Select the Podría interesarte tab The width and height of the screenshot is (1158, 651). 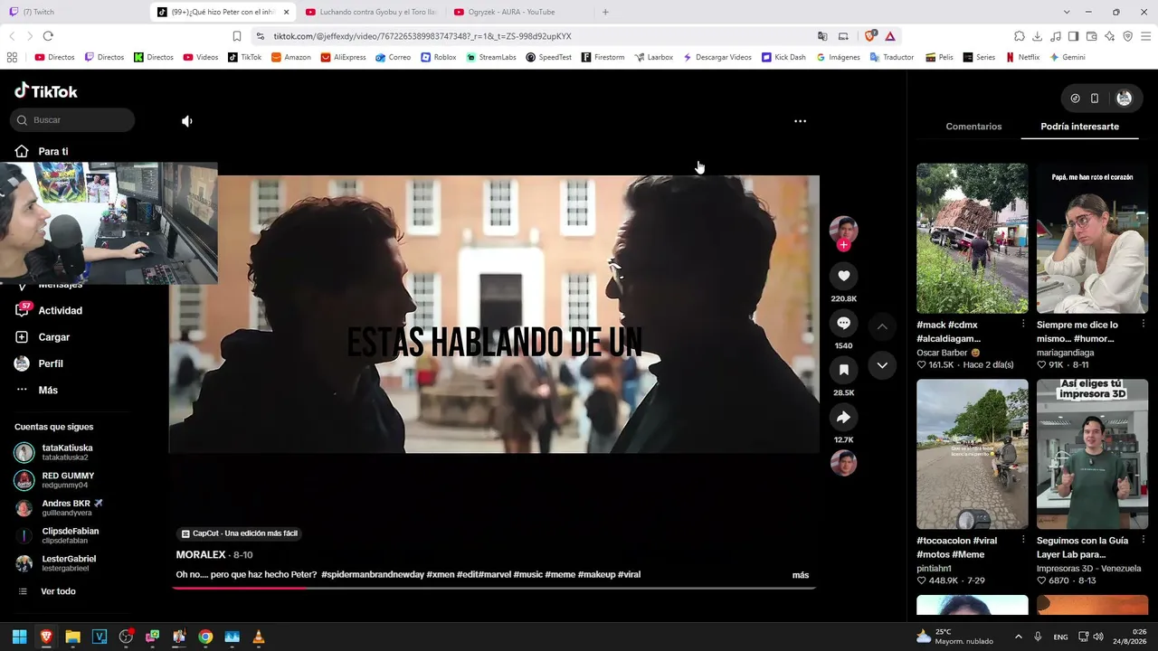(x=1079, y=127)
